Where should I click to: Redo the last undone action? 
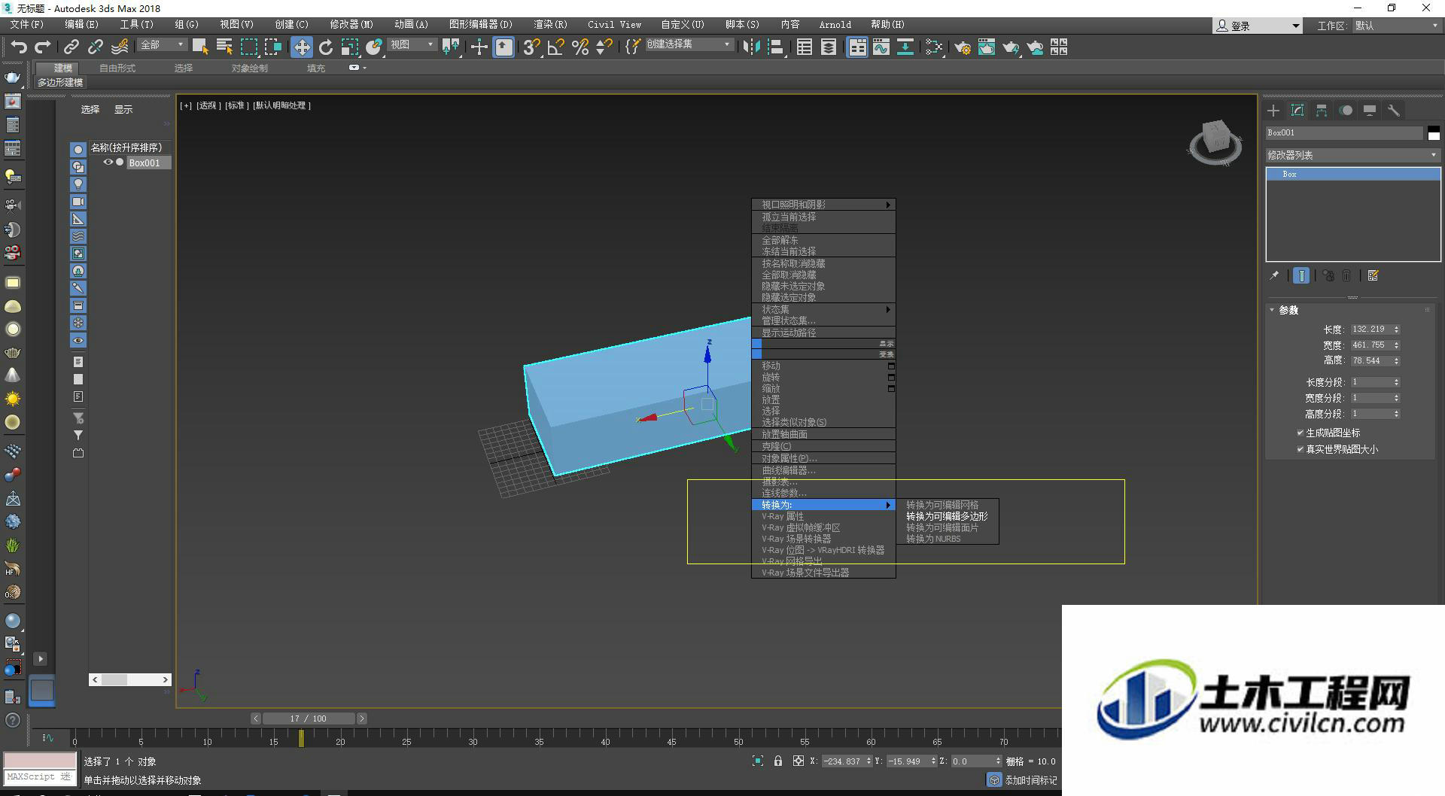click(x=43, y=47)
